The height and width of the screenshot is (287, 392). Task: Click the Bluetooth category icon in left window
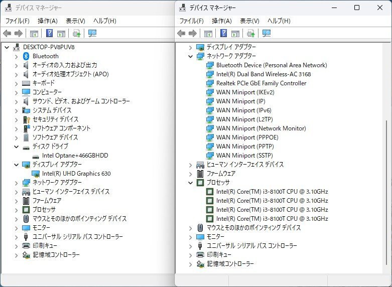pos(26,56)
